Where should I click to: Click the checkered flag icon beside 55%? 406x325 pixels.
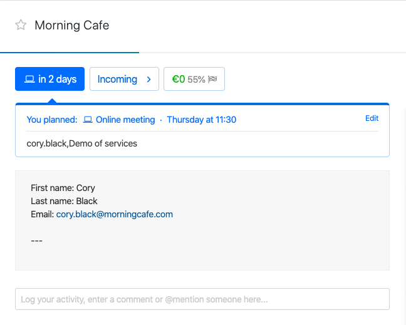pos(212,80)
